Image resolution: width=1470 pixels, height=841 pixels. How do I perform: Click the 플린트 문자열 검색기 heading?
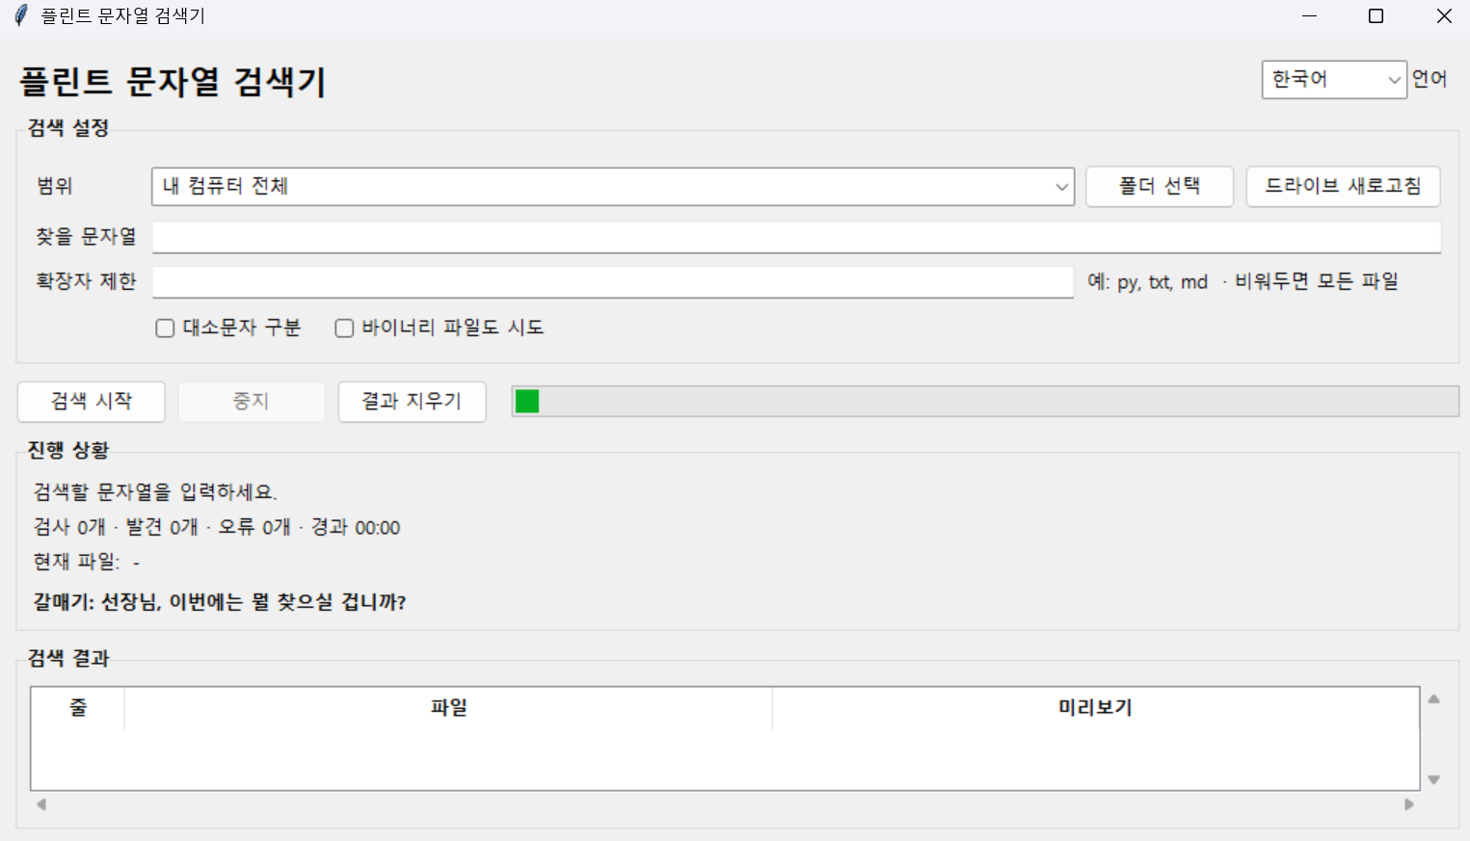(x=174, y=82)
